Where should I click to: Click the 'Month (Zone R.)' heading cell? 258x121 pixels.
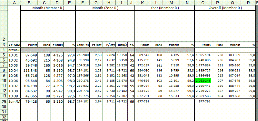click(105, 8)
